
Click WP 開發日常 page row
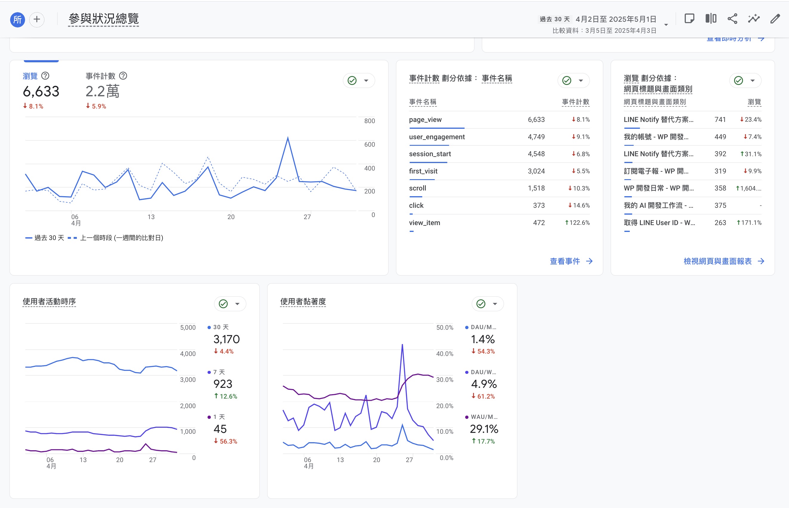[693, 188]
